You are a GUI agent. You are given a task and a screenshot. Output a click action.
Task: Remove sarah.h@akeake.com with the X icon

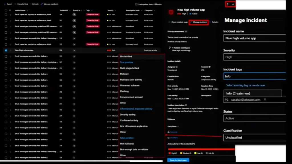[x=265, y=100]
